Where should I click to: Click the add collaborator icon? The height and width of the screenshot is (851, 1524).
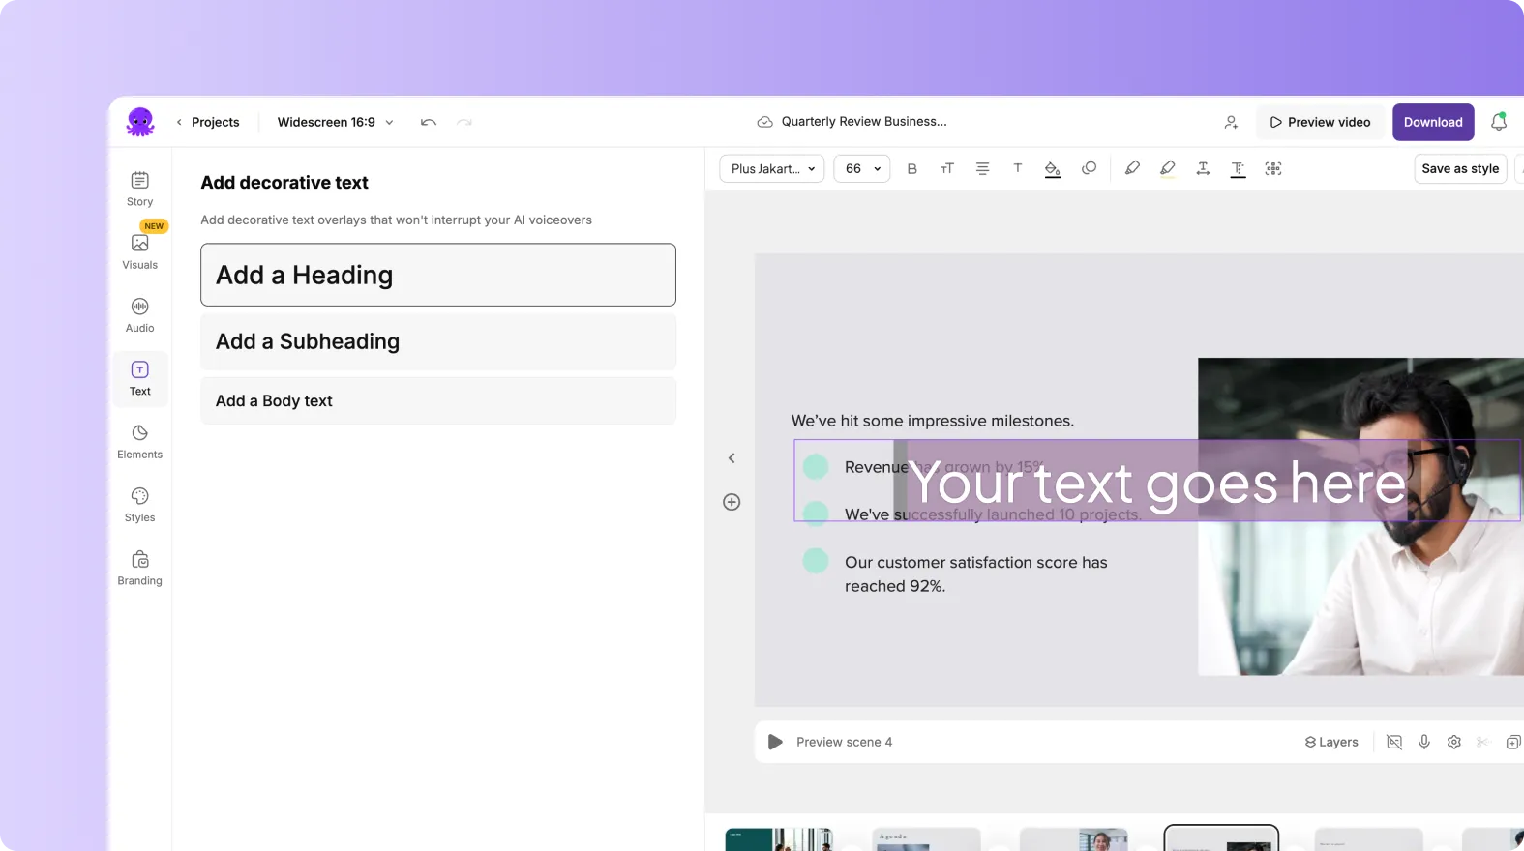point(1231,122)
